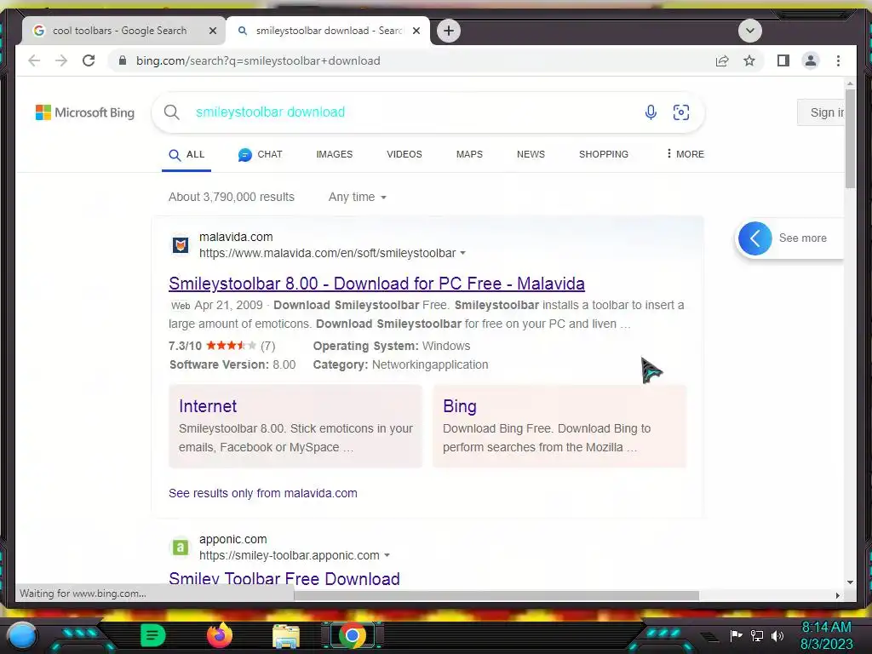872x654 pixels.
Task: Open the tab search chevron button
Action: tap(749, 31)
